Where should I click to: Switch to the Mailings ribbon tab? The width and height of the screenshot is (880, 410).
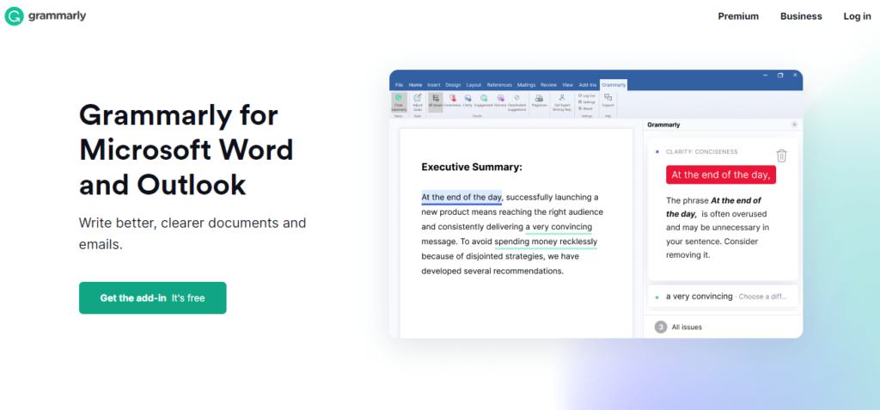[x=527, y=85]
